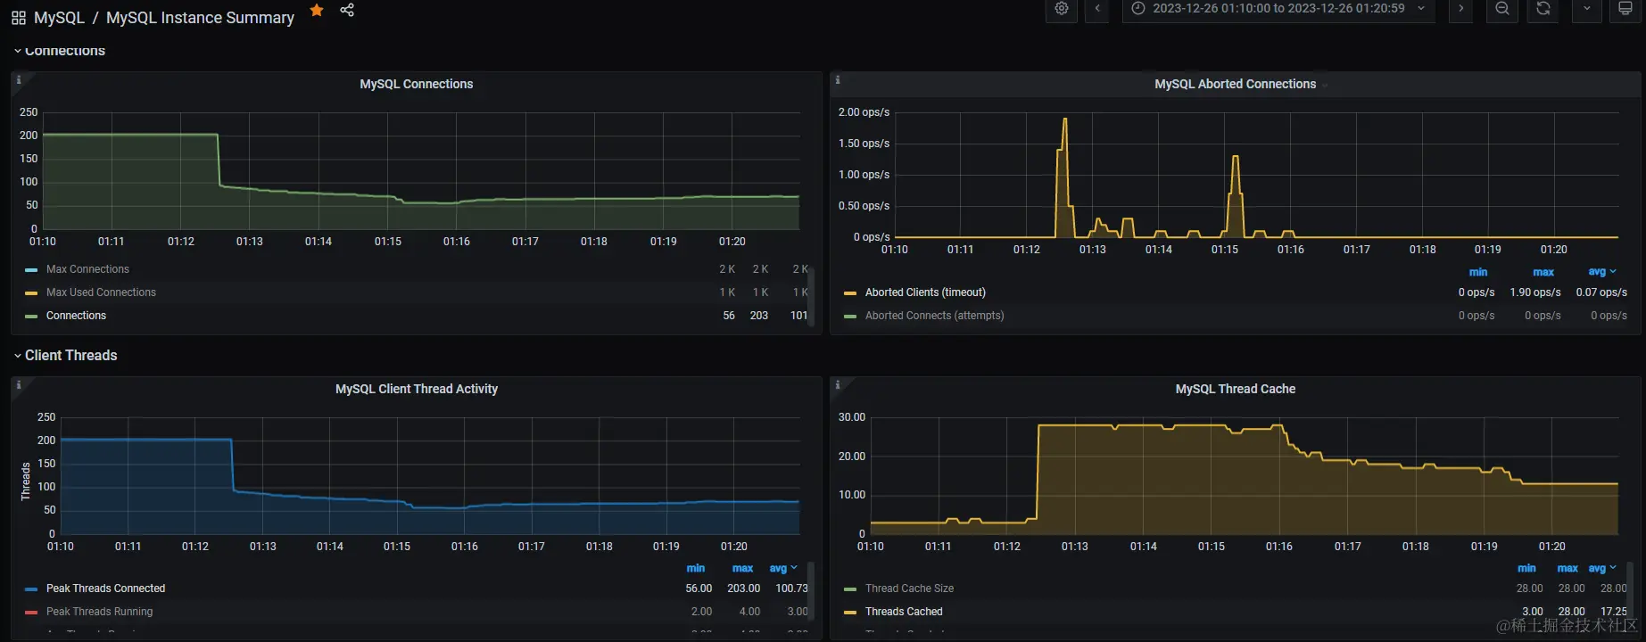Shift time range backward
The image size is (1646, 642).
(1097, 9)
